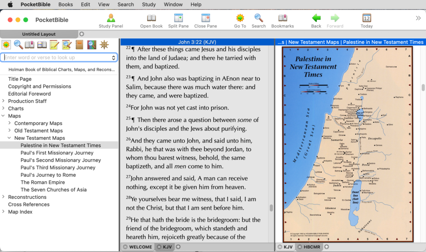Expand the Reconstructions section

[3, 197]
